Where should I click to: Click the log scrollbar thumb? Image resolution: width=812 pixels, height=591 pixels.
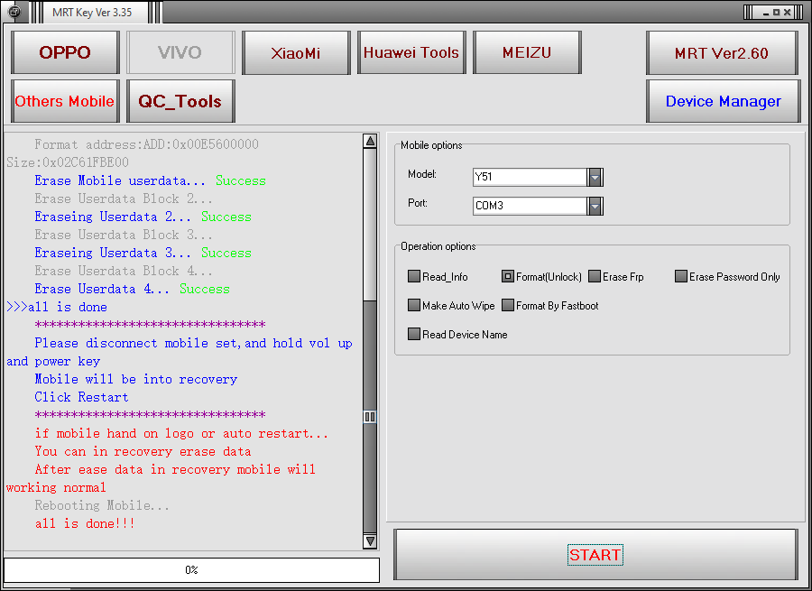(370, 417)
